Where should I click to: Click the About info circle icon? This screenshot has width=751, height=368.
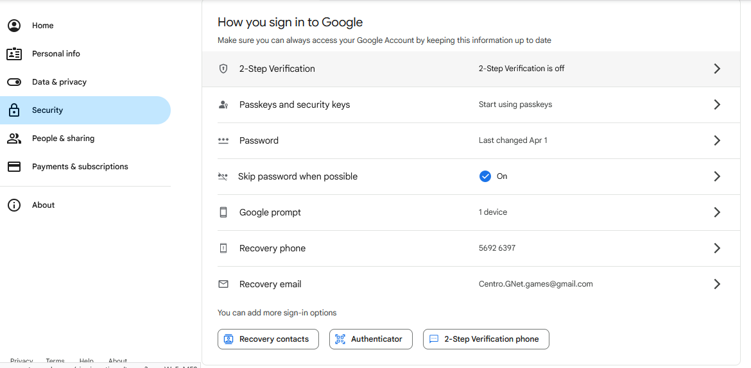14,205
